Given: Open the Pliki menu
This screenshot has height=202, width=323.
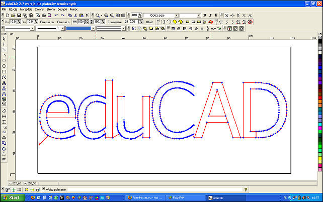Looking at the screenshot, I should (x=4, y=9).
